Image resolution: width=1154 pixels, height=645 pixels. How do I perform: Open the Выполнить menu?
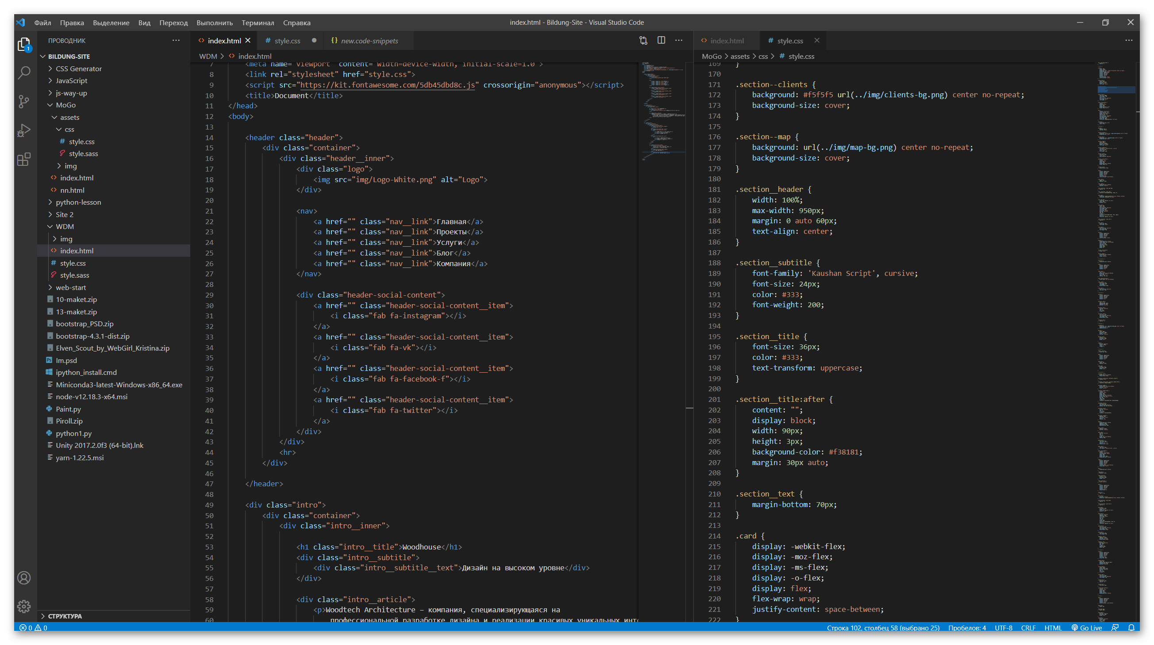(x=215, y=23)
